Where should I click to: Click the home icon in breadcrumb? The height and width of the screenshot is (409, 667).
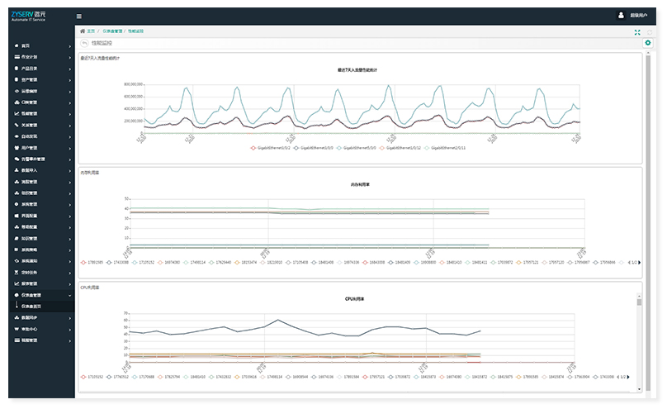pyautogui.click(x=83, y=31)
